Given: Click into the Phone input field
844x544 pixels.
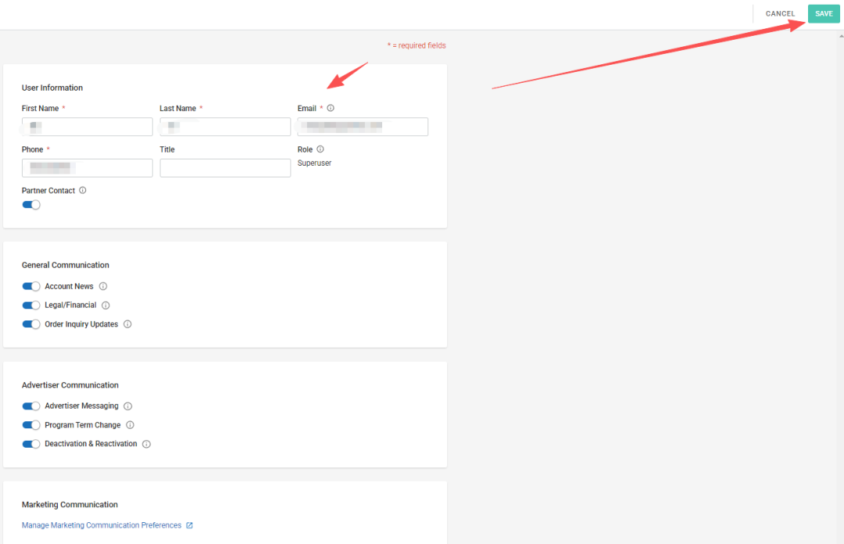Looking at the screenshot, I should point(88,168).
